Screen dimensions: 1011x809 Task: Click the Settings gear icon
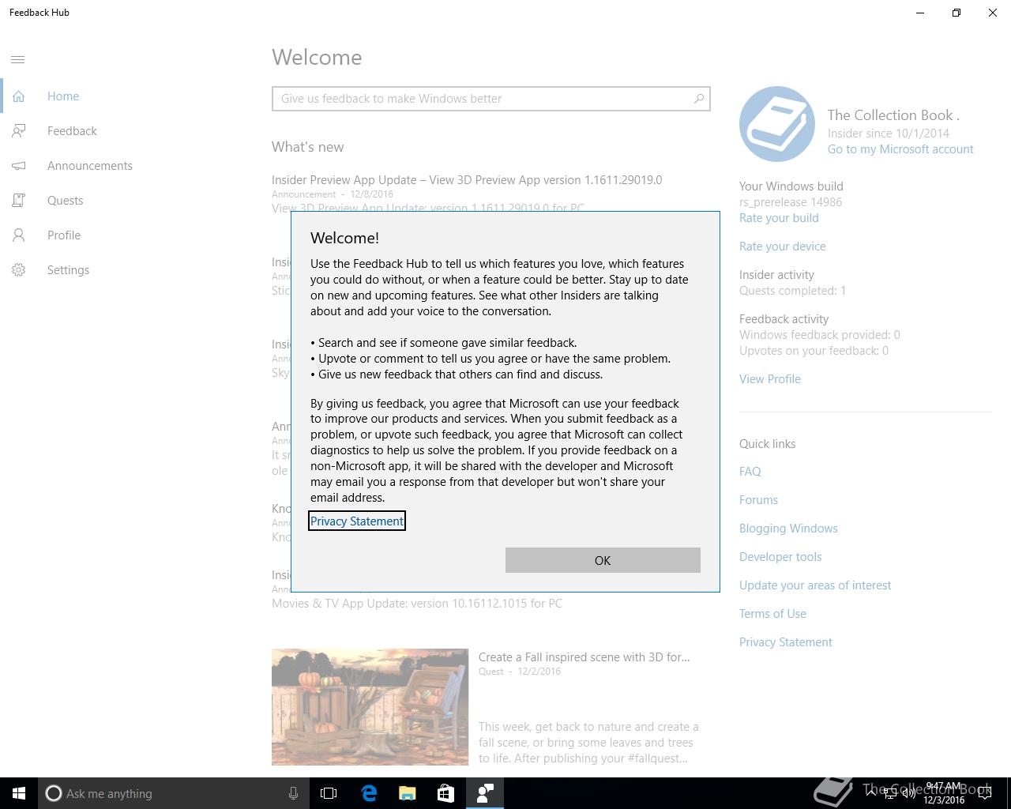coord(18,270)
